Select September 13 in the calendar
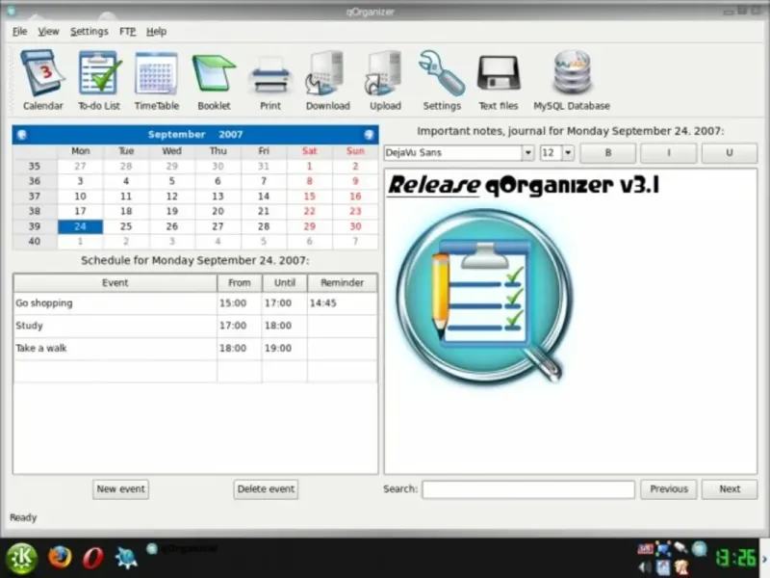 point(218,197)
